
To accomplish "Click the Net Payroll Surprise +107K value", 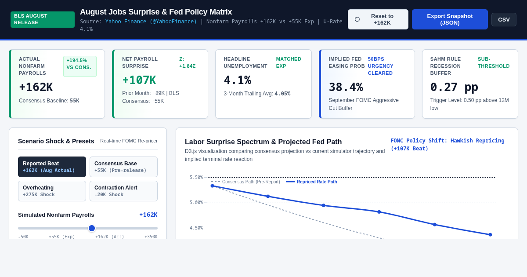I will (x=139, y=80).
